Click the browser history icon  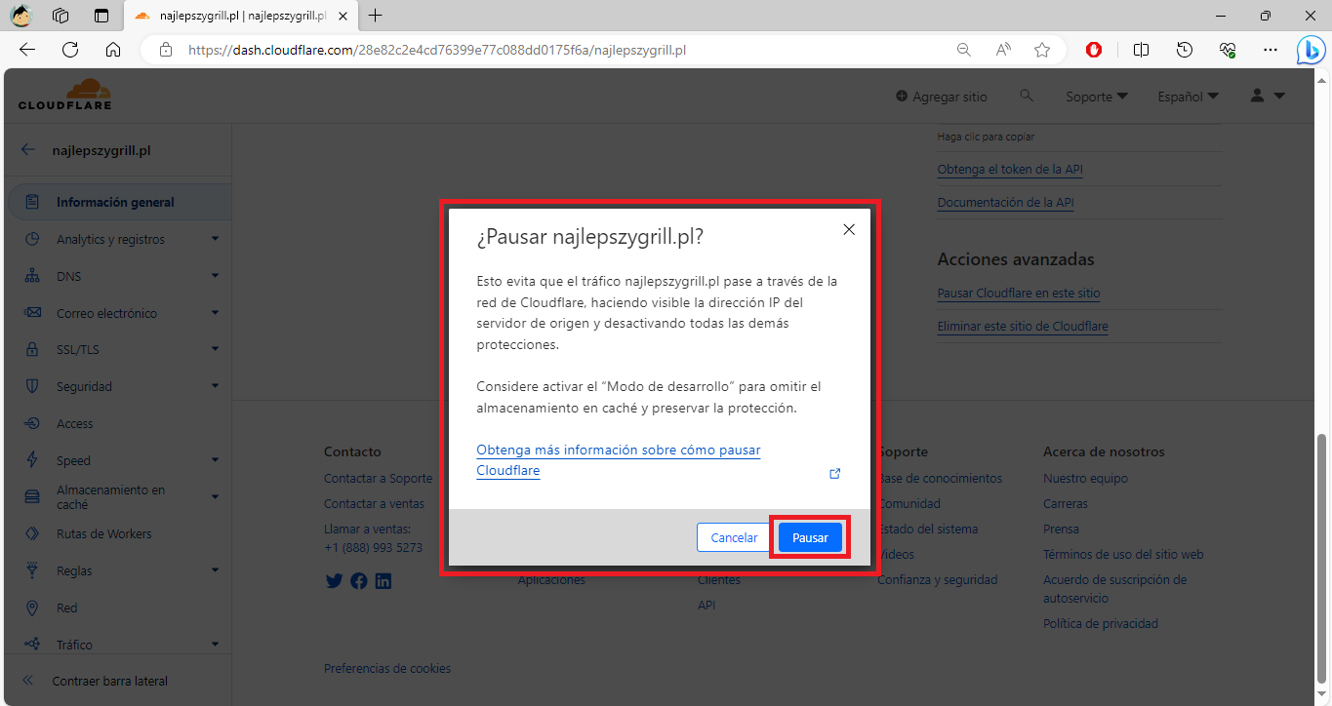pyautogui.click(x=1185, y=50)
